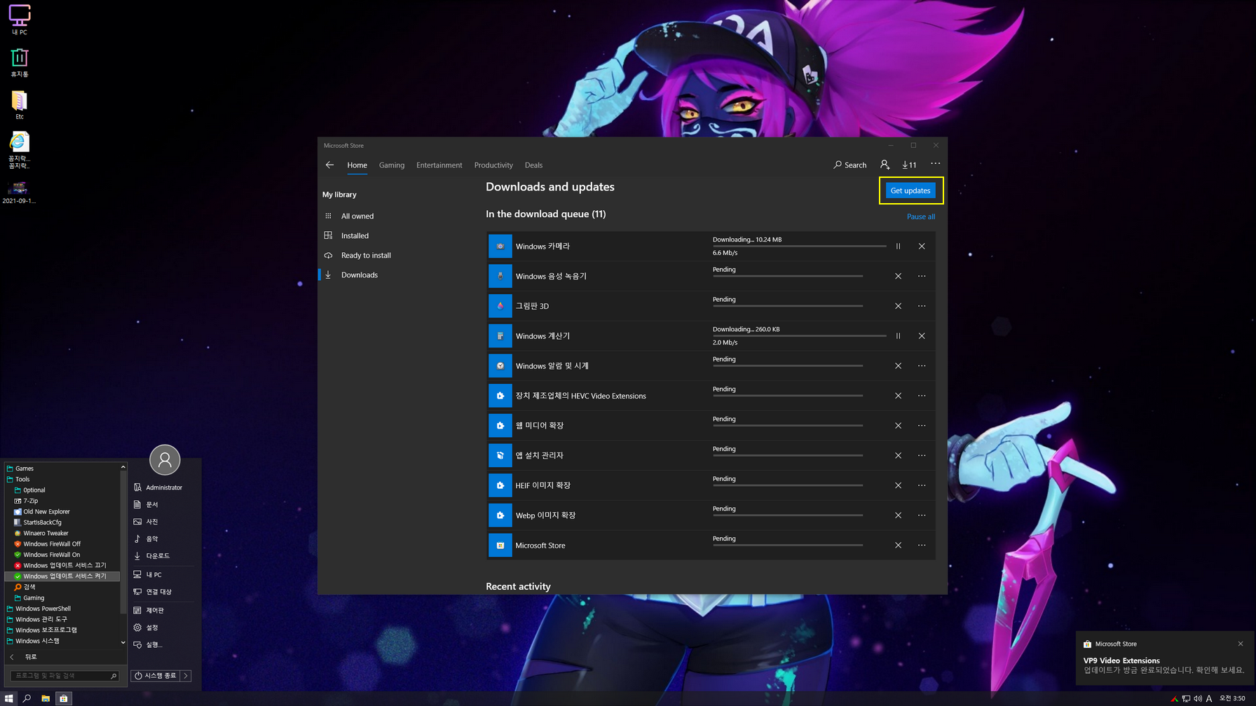Image resolution: width=1256 pixels, height=706 pixels.
Task: Click Windows 카메라 download progress bar
Action: point(800,246)
